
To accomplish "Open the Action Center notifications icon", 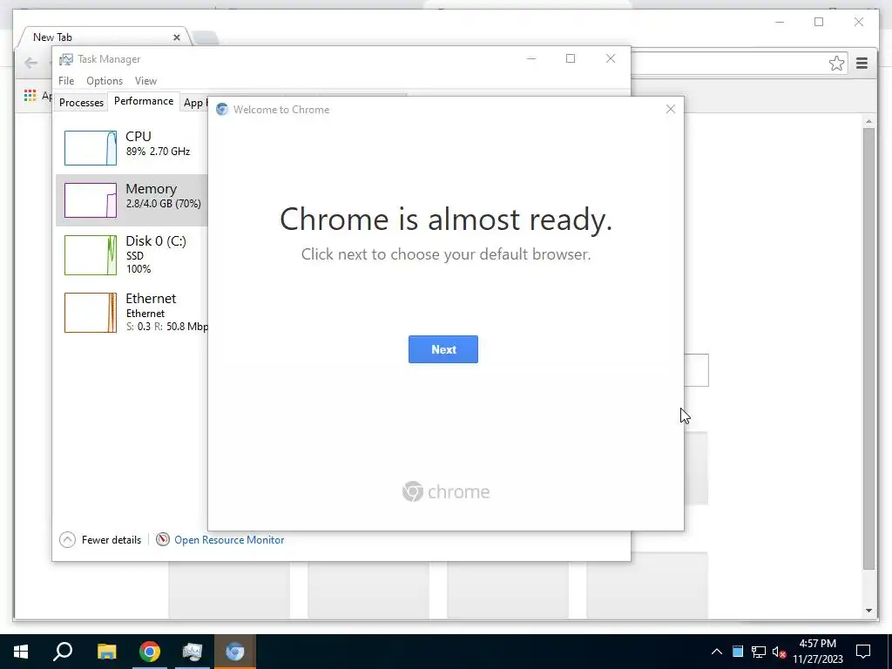I will 863,652.
